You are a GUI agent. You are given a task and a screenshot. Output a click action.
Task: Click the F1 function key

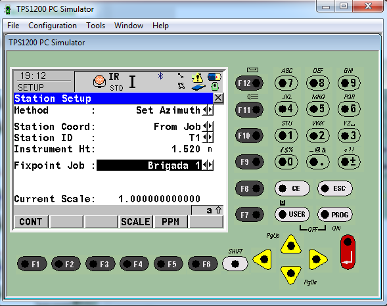tap(32, 264)
